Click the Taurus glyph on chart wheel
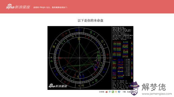The image size is (174, 97). [x=102, y=41]
